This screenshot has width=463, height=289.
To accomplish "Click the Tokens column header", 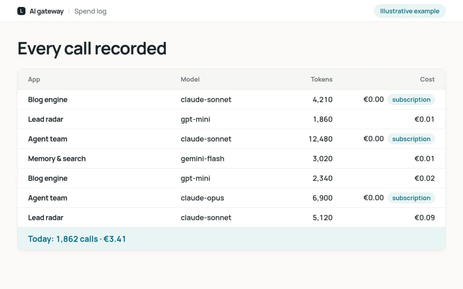I will click(321, 79).
